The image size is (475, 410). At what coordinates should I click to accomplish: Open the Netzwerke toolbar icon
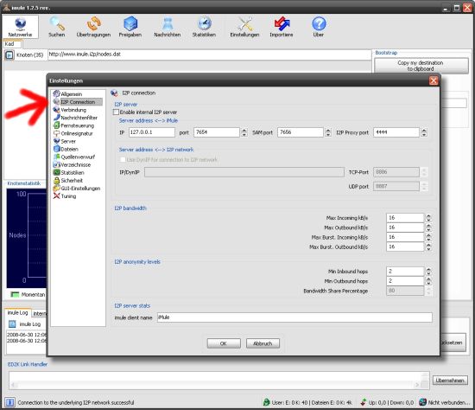point(21,27)
